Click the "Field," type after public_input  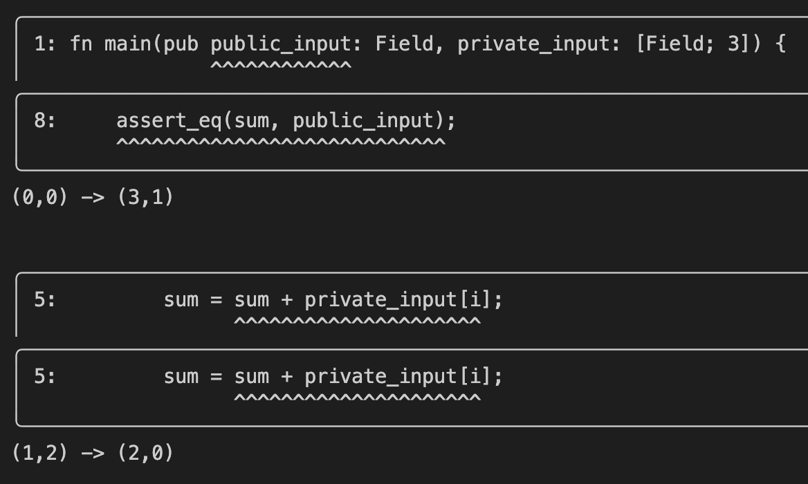point(408,44)
